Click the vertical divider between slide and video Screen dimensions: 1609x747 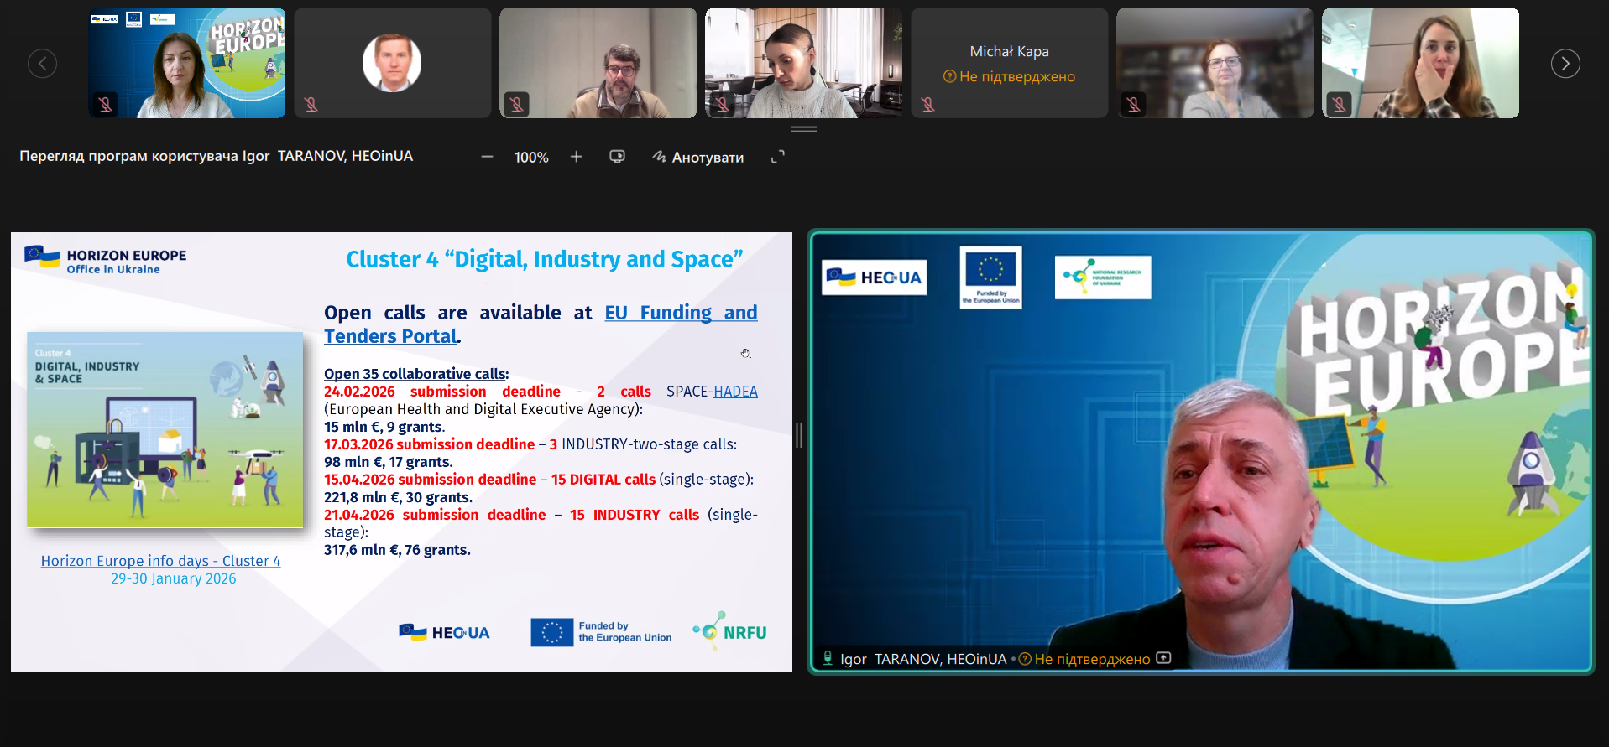click(x=799, y=434)
